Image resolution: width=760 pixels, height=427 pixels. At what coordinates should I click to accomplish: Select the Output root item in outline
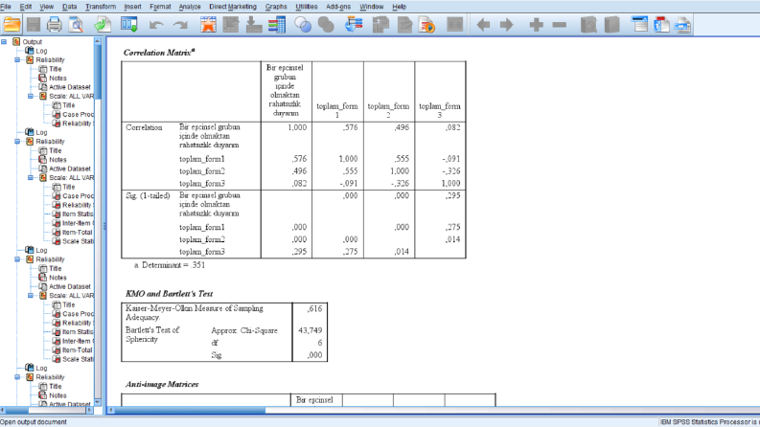pyautogui.click(x=32, y=41)
